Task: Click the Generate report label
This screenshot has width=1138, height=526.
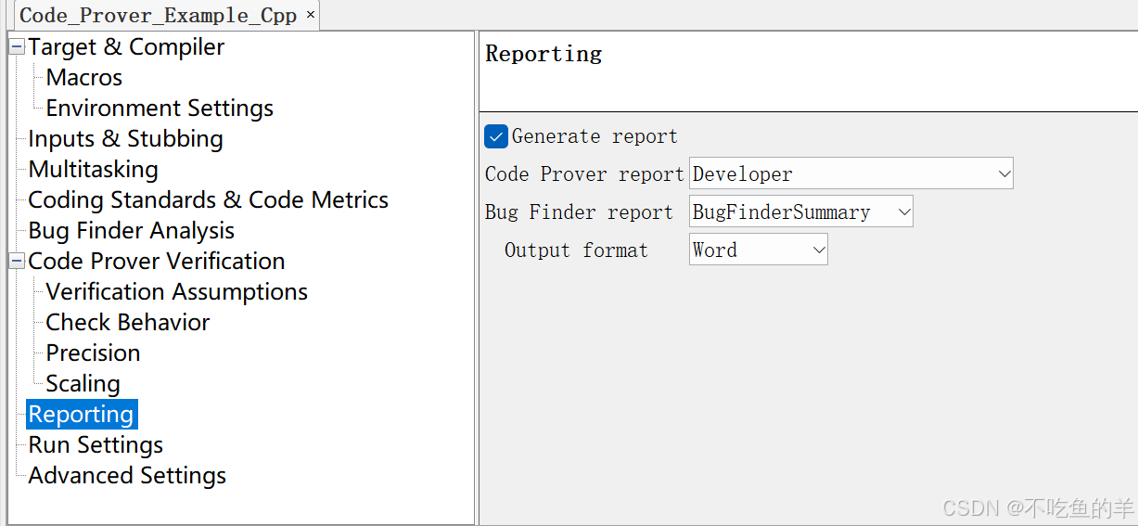Action: 595,136
